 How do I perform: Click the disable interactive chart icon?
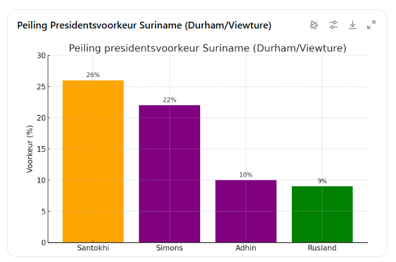(x=314, y=25)
